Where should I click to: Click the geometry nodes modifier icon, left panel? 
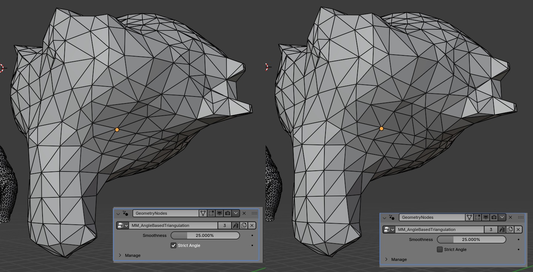coord(126,213)
